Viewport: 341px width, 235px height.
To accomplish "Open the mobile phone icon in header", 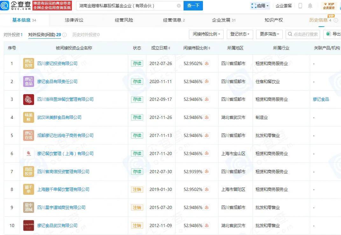I will (300, 6).
